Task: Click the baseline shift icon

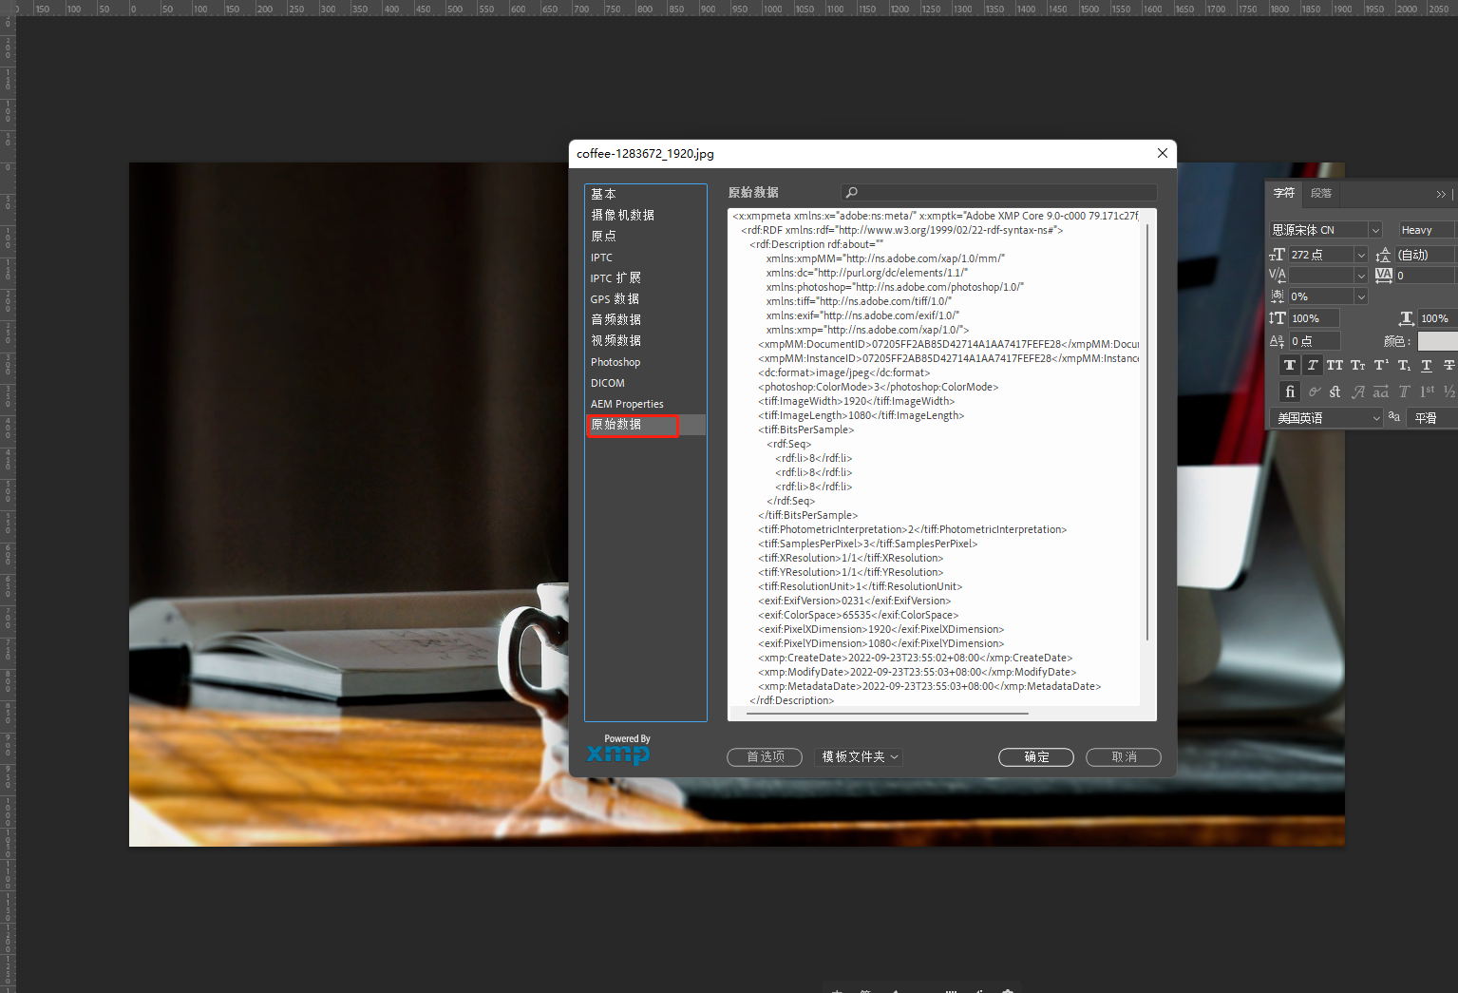Action: click(x=1277, y=341)
